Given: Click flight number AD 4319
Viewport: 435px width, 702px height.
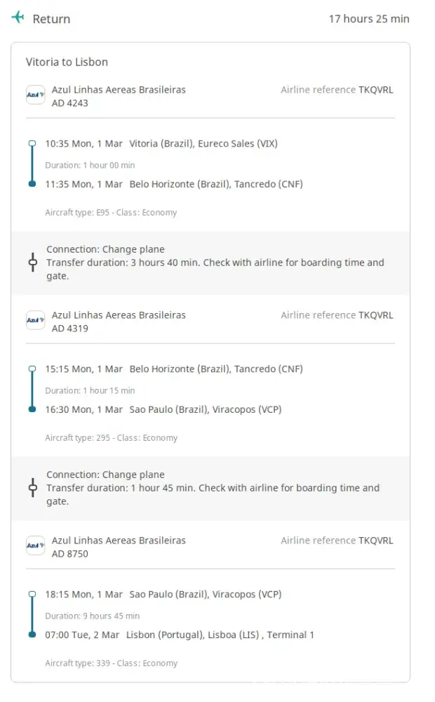Looking at the screenshot, I should pyautogui.click(x=70, y=329).
